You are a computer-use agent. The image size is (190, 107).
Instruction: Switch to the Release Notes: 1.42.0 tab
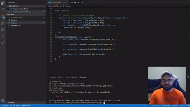click(58, 3)
